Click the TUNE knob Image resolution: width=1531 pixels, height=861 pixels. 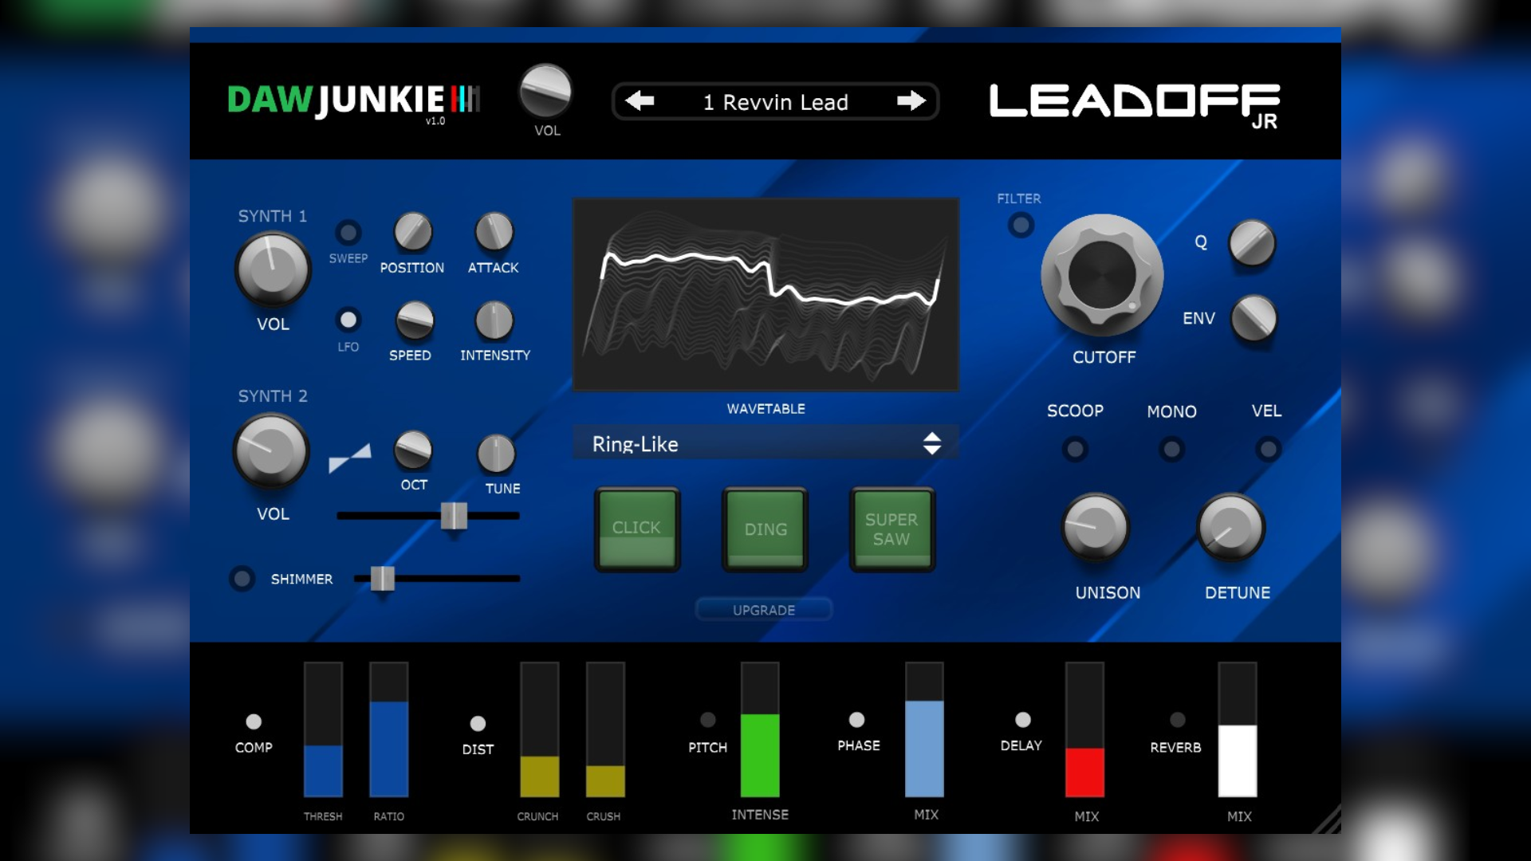tap(496, 454)
